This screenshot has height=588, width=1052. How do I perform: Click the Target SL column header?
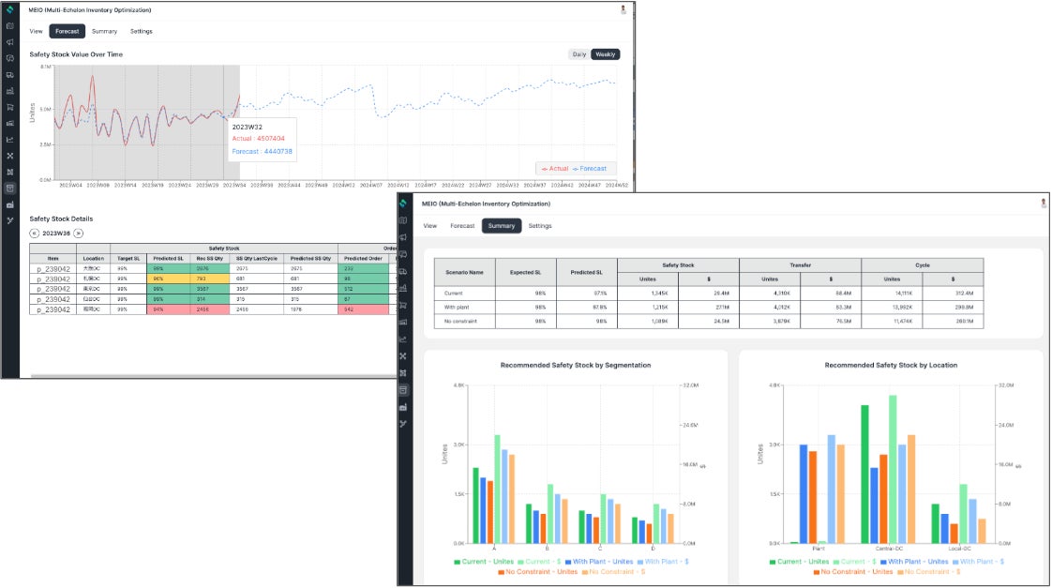pos(128,259)
